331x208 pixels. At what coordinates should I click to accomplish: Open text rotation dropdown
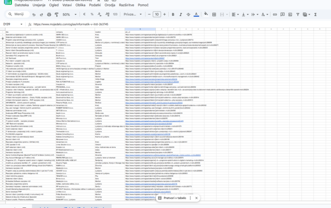[x=264, y=15]
